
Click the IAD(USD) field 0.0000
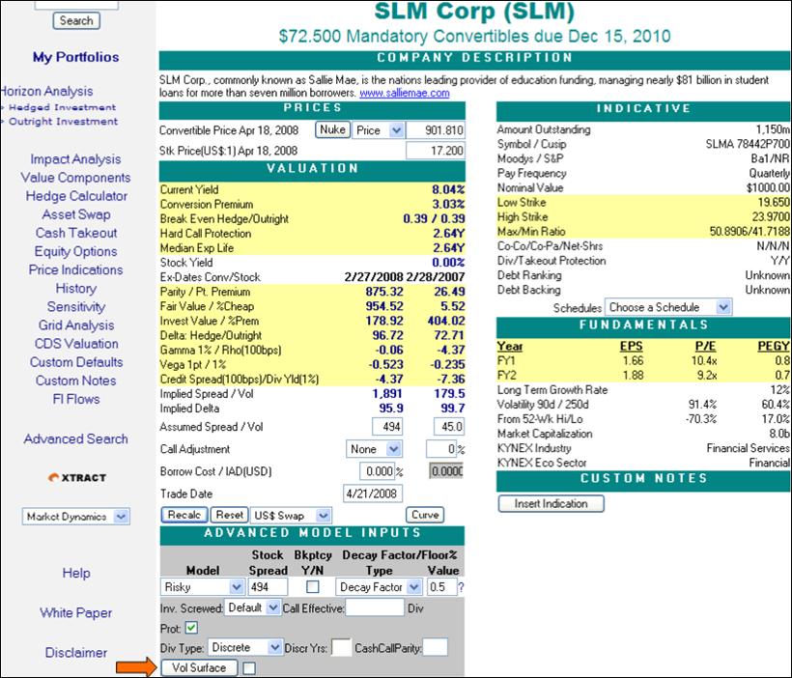tap(446, 471)
